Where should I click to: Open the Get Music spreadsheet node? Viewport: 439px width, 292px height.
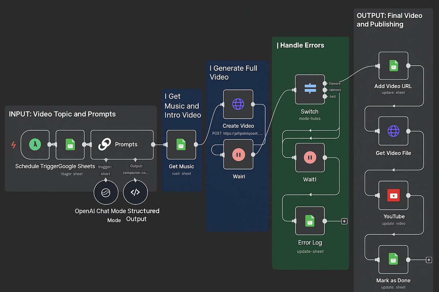tap(181, 145)
